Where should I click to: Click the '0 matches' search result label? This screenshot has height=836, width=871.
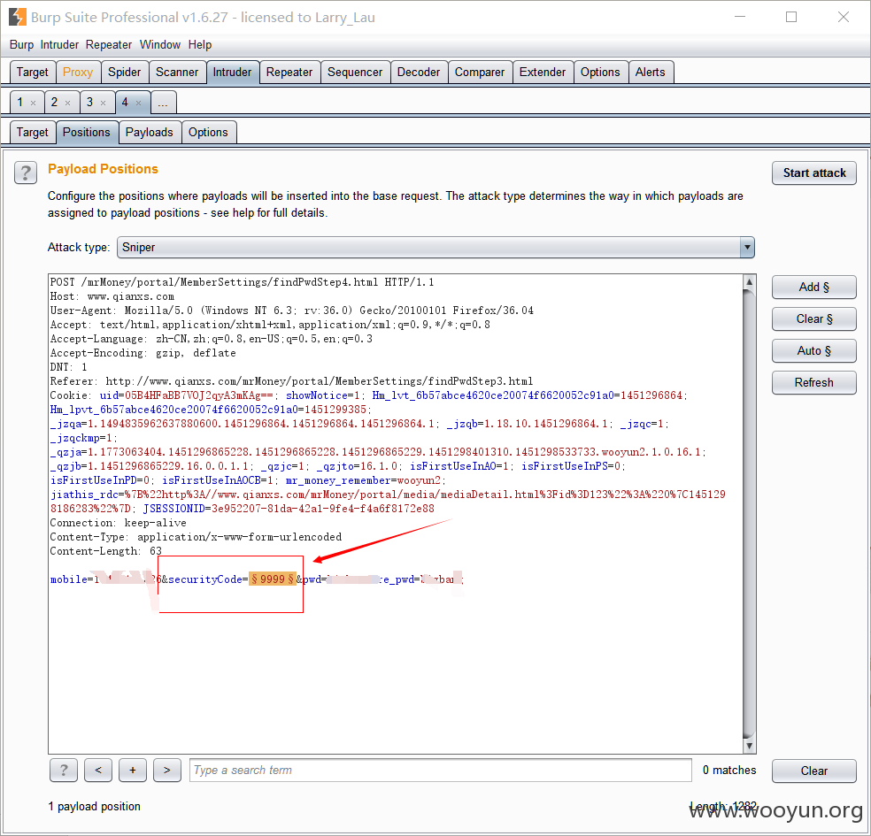coord(729,770)
